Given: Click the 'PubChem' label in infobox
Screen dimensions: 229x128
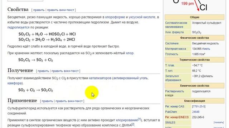Looking at the screenshot, I should (171, 112).
